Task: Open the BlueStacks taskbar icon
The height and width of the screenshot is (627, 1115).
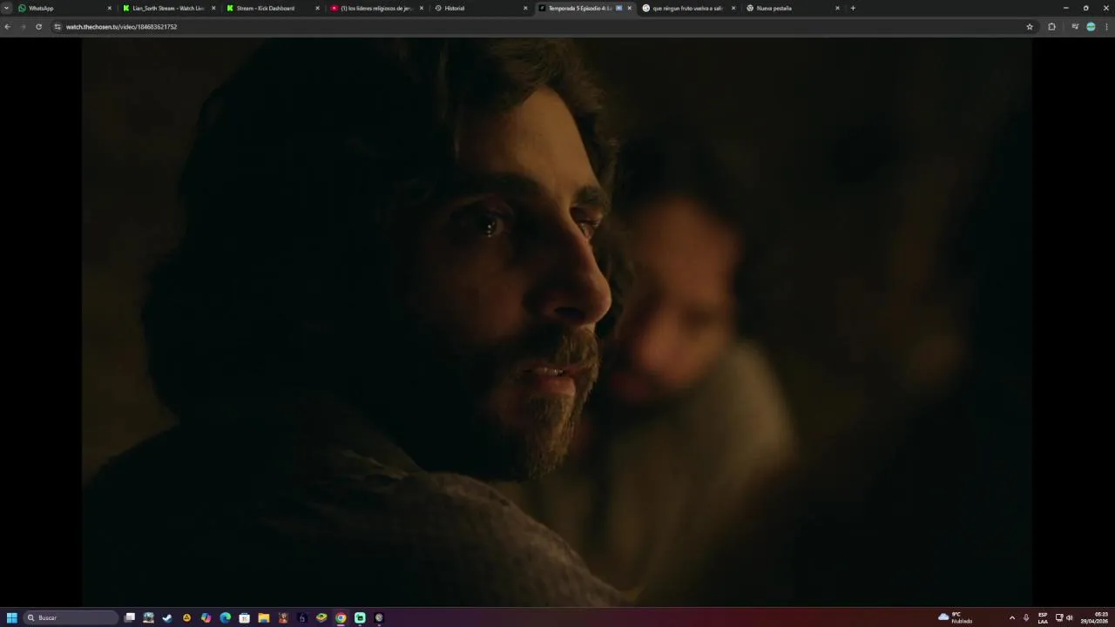Action: [x=321, y=617]
